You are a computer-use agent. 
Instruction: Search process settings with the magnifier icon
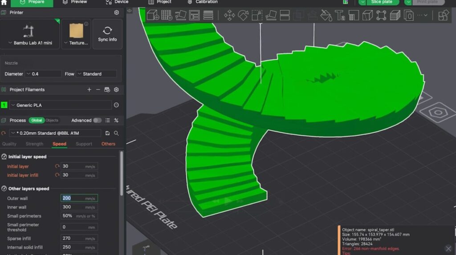click(x=116, y=133)
